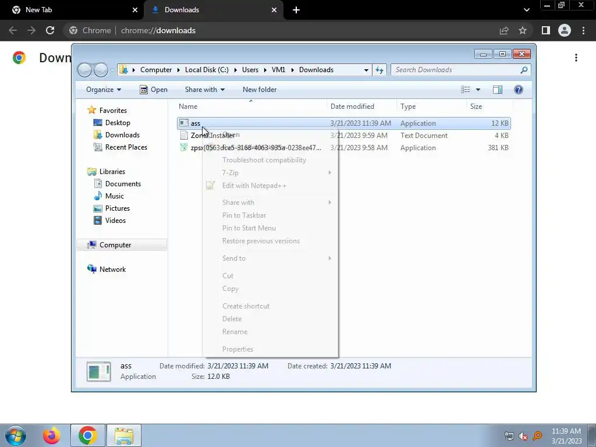Viewport: 596px width, 447px height.
Task: Navigate to VM1 breadcrumb
Action: (278, 70)
